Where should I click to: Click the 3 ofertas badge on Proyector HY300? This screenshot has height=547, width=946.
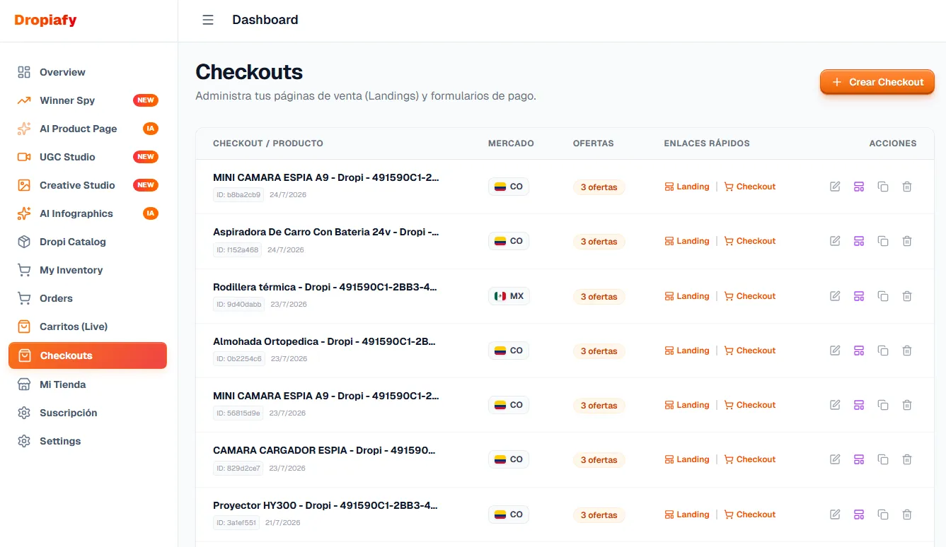coord(599,515)
